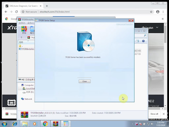Image resolution: width=169 pixels, height=127 pixels.
Task: Click the Not secure site info icon
Action: (23, 12)
